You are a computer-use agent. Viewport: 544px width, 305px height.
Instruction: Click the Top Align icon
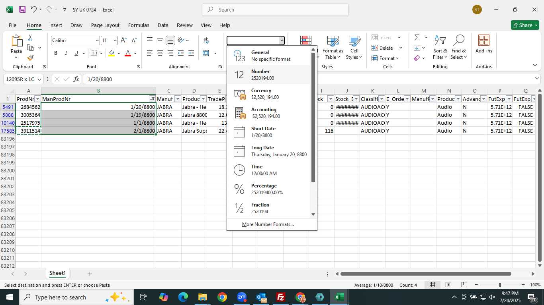150,40
